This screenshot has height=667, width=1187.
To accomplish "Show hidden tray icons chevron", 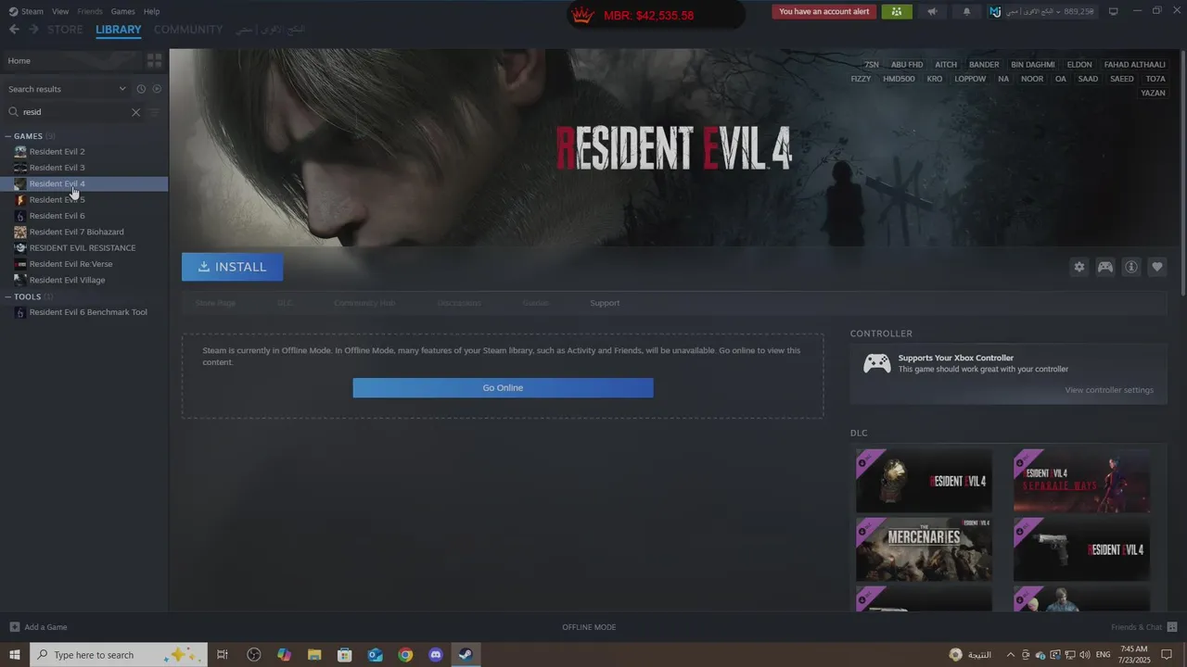I will tap(1011, 655).
